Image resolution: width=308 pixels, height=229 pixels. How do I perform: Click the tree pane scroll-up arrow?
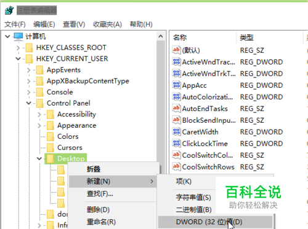161,36
